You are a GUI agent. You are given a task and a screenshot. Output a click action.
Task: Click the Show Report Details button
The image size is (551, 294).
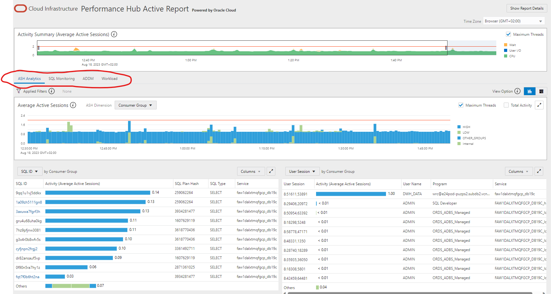pos(527,8)
